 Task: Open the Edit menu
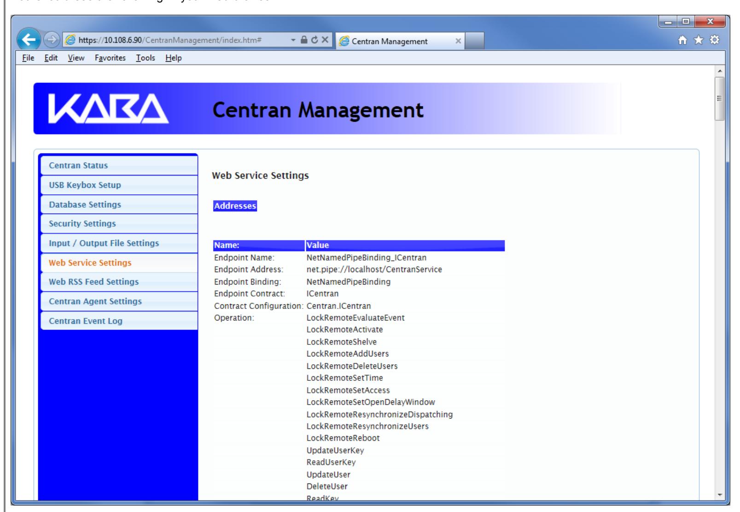coord(51,58)
